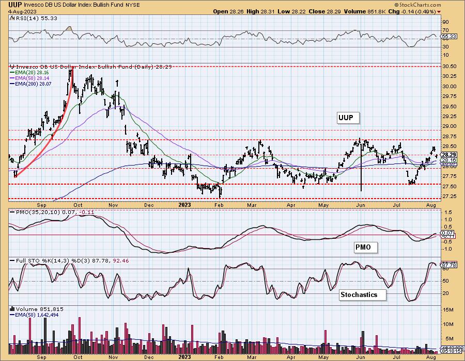Click the 28.29 last price tag
Viewport: 465px width, 361px height.
click(x=448, y=155)
